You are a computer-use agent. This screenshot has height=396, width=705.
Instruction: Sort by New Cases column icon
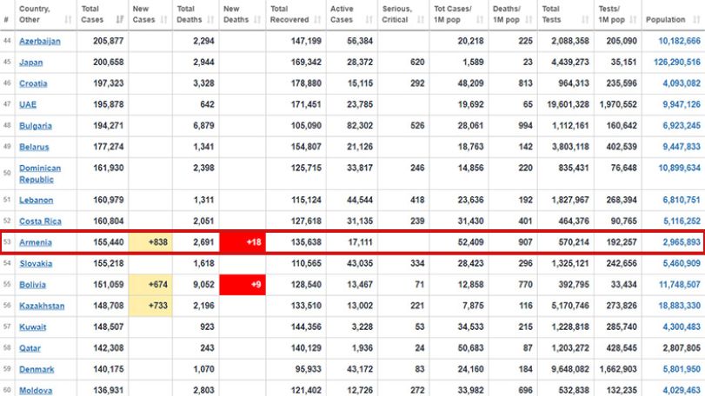tap(163, 19)
